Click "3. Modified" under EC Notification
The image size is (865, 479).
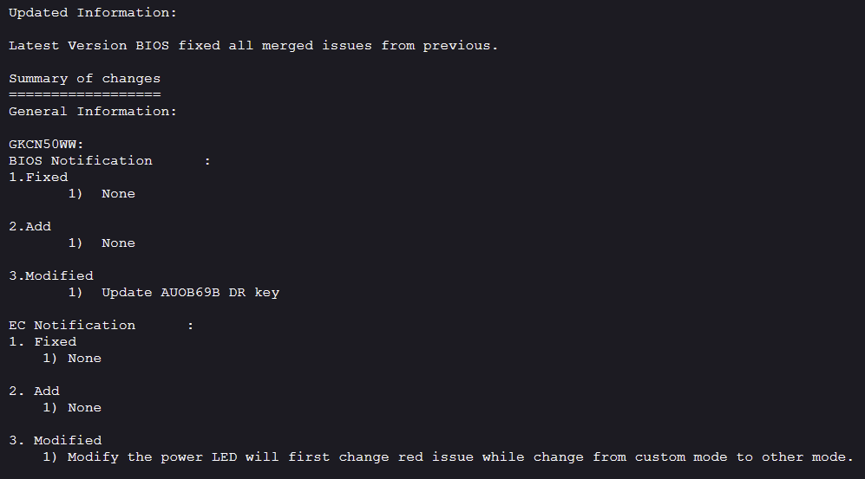tap(55, 440)
